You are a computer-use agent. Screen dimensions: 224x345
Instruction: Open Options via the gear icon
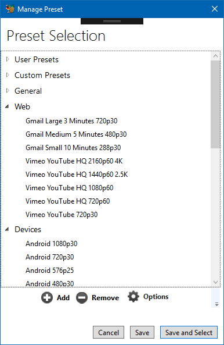tap(133, 296)
